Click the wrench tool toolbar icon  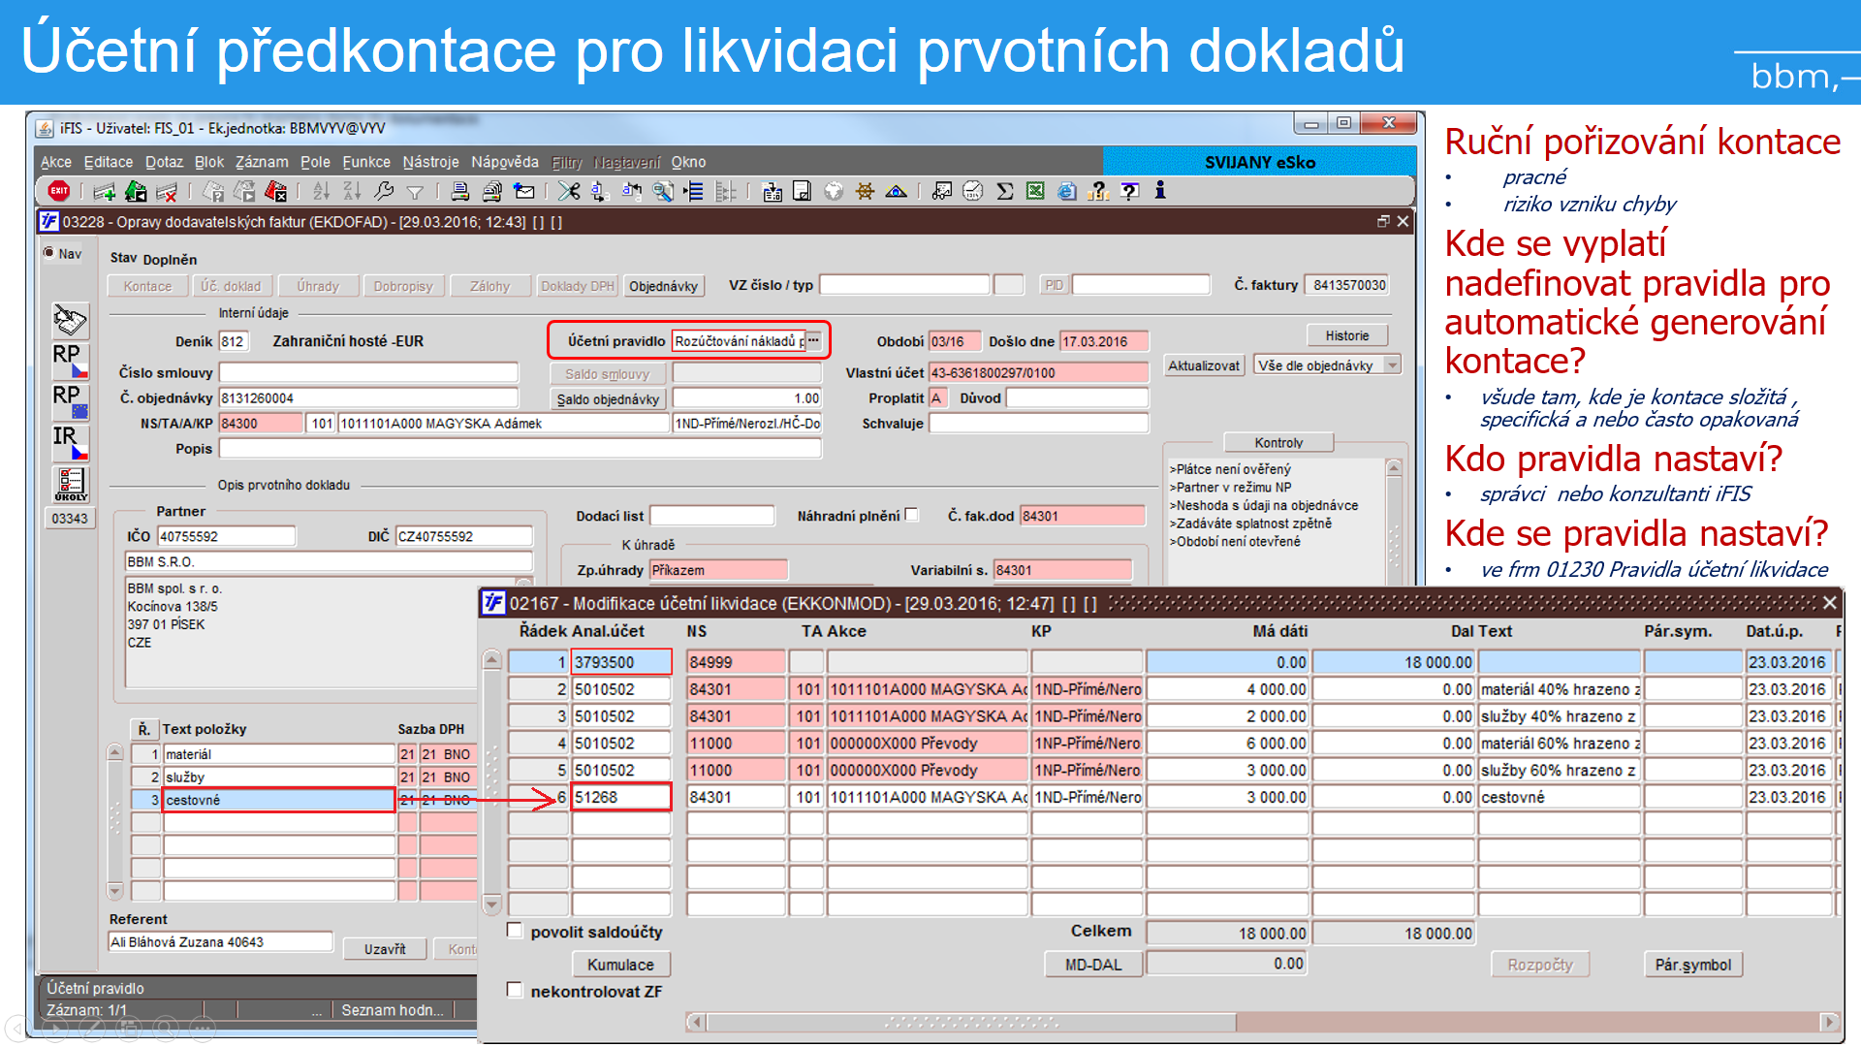pos(384,192)
